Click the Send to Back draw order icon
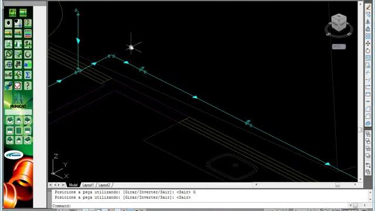This screenshot has height=211, width=375. (x=368, y=141)
